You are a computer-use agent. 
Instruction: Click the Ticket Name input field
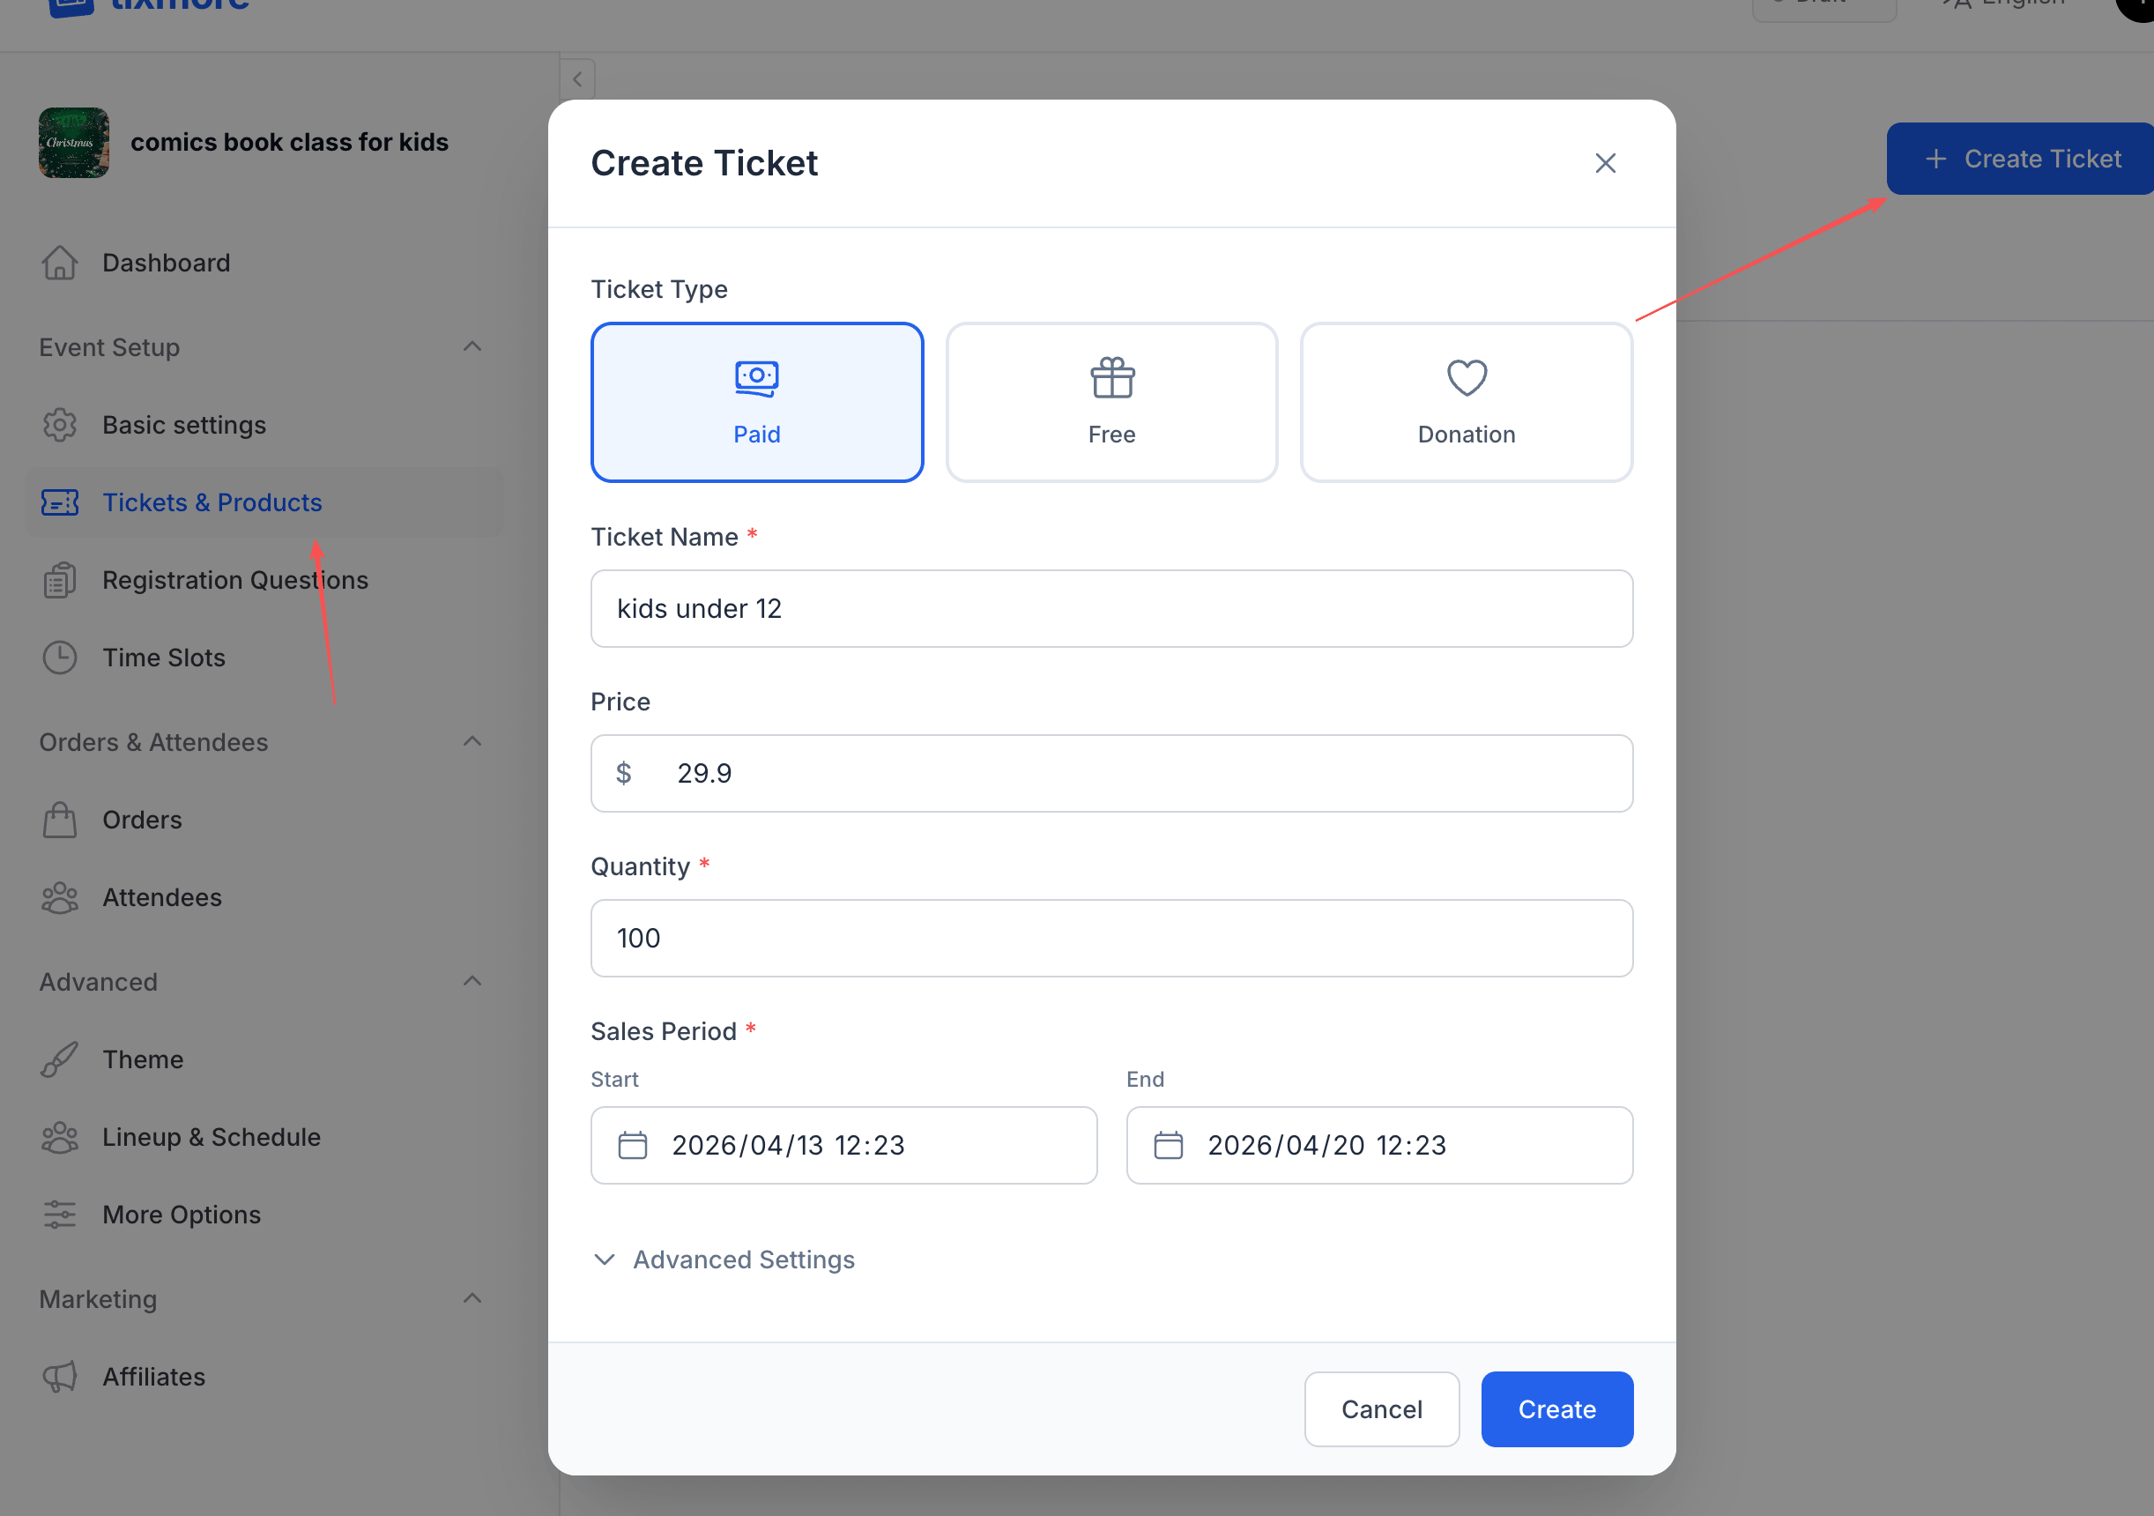[x=1110, y=608]
